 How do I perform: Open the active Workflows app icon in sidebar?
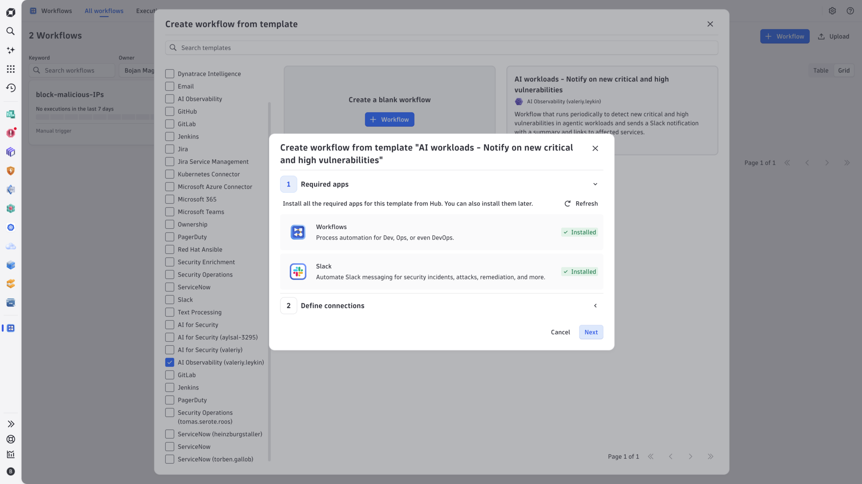pos(11,328)
